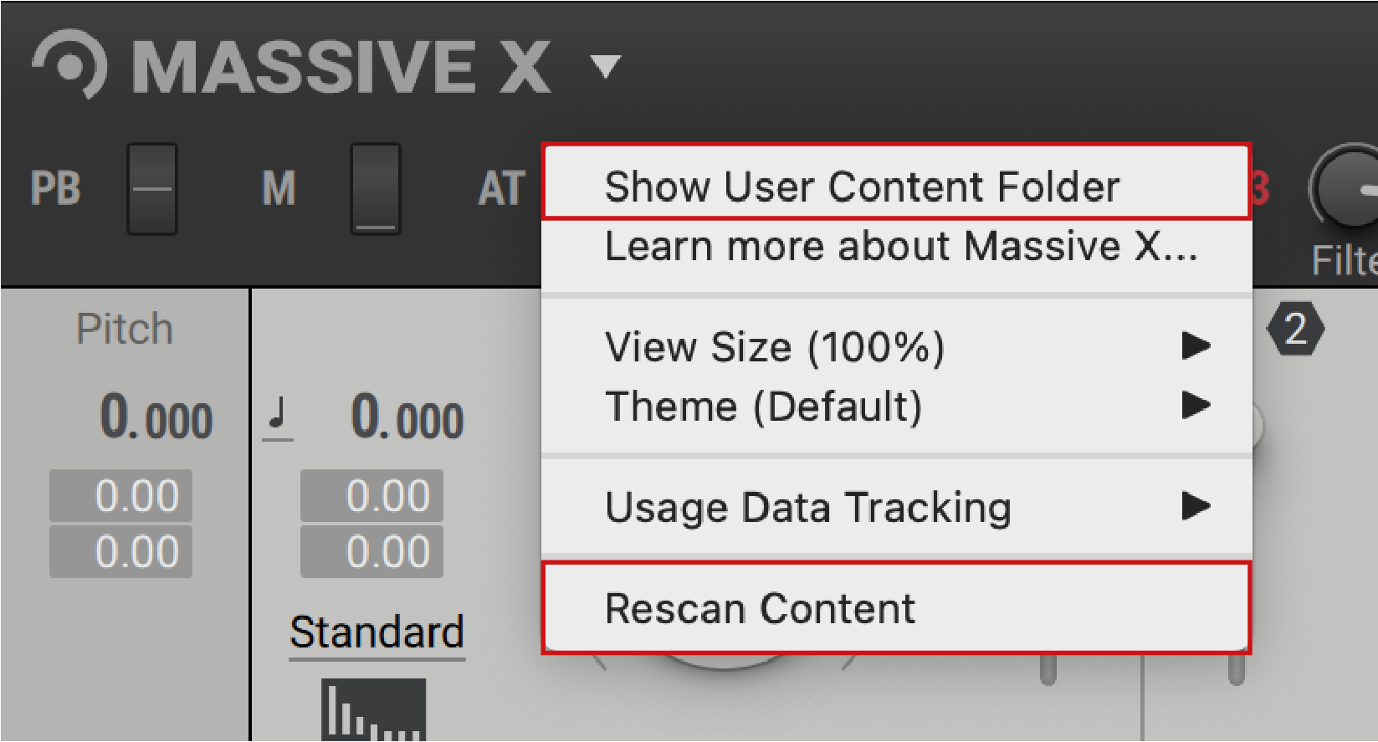Expand the Theme (Default) submenu

click(765, 406)
